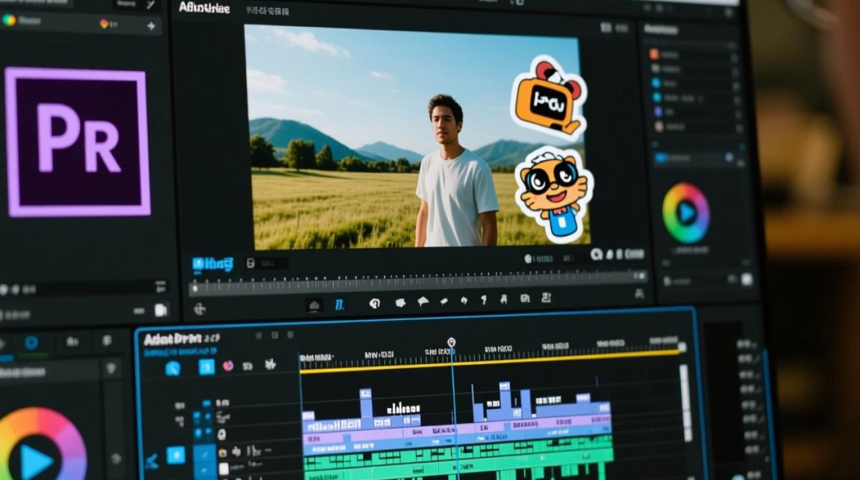
Task: Click the large purple Premiere Pro logo
Action: click(x=78, y=142)
